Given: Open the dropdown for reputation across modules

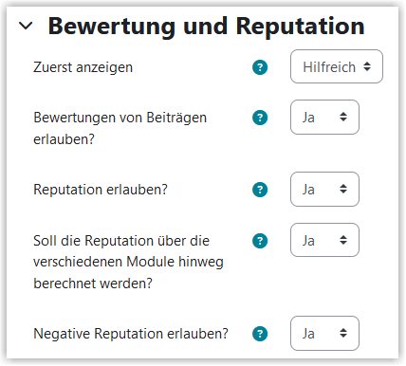Looking at the screenshot, I should point(324,240).
